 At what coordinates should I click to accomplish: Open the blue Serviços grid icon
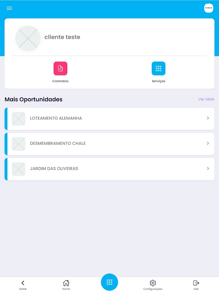[x=158, y=68]
